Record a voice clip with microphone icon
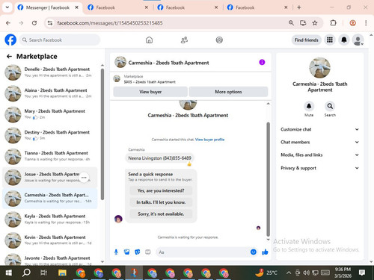The image size is (374, 280). [116, 252]
